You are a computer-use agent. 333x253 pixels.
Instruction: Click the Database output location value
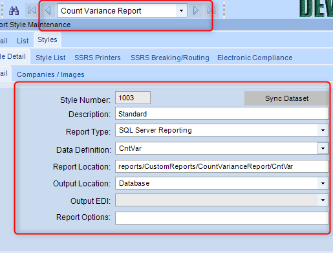(134, 183)
